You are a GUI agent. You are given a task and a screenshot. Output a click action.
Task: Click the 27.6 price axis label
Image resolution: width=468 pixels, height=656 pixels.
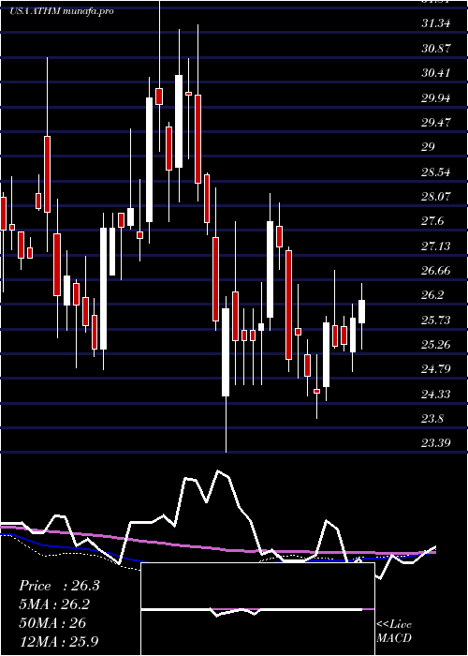coord(432,221)
